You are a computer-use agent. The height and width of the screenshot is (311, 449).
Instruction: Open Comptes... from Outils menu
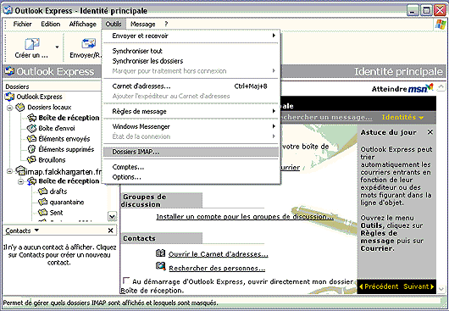(191, 167)
